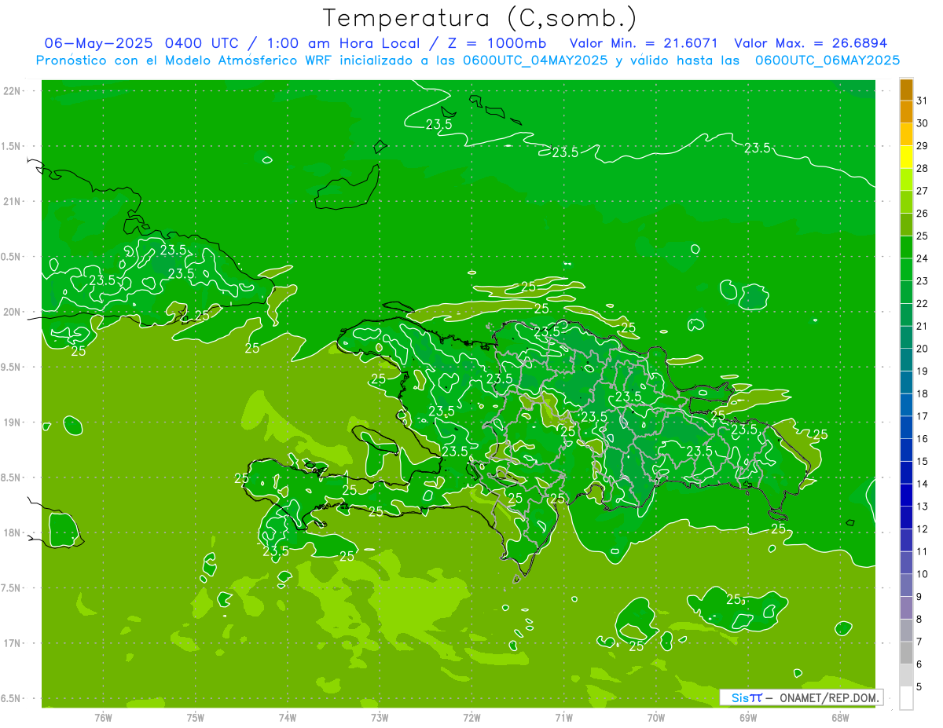Select the 'Valor Min. = 21.6071' readout
The height and width of the screenshot is (728, 943).
tap(644, 43)
